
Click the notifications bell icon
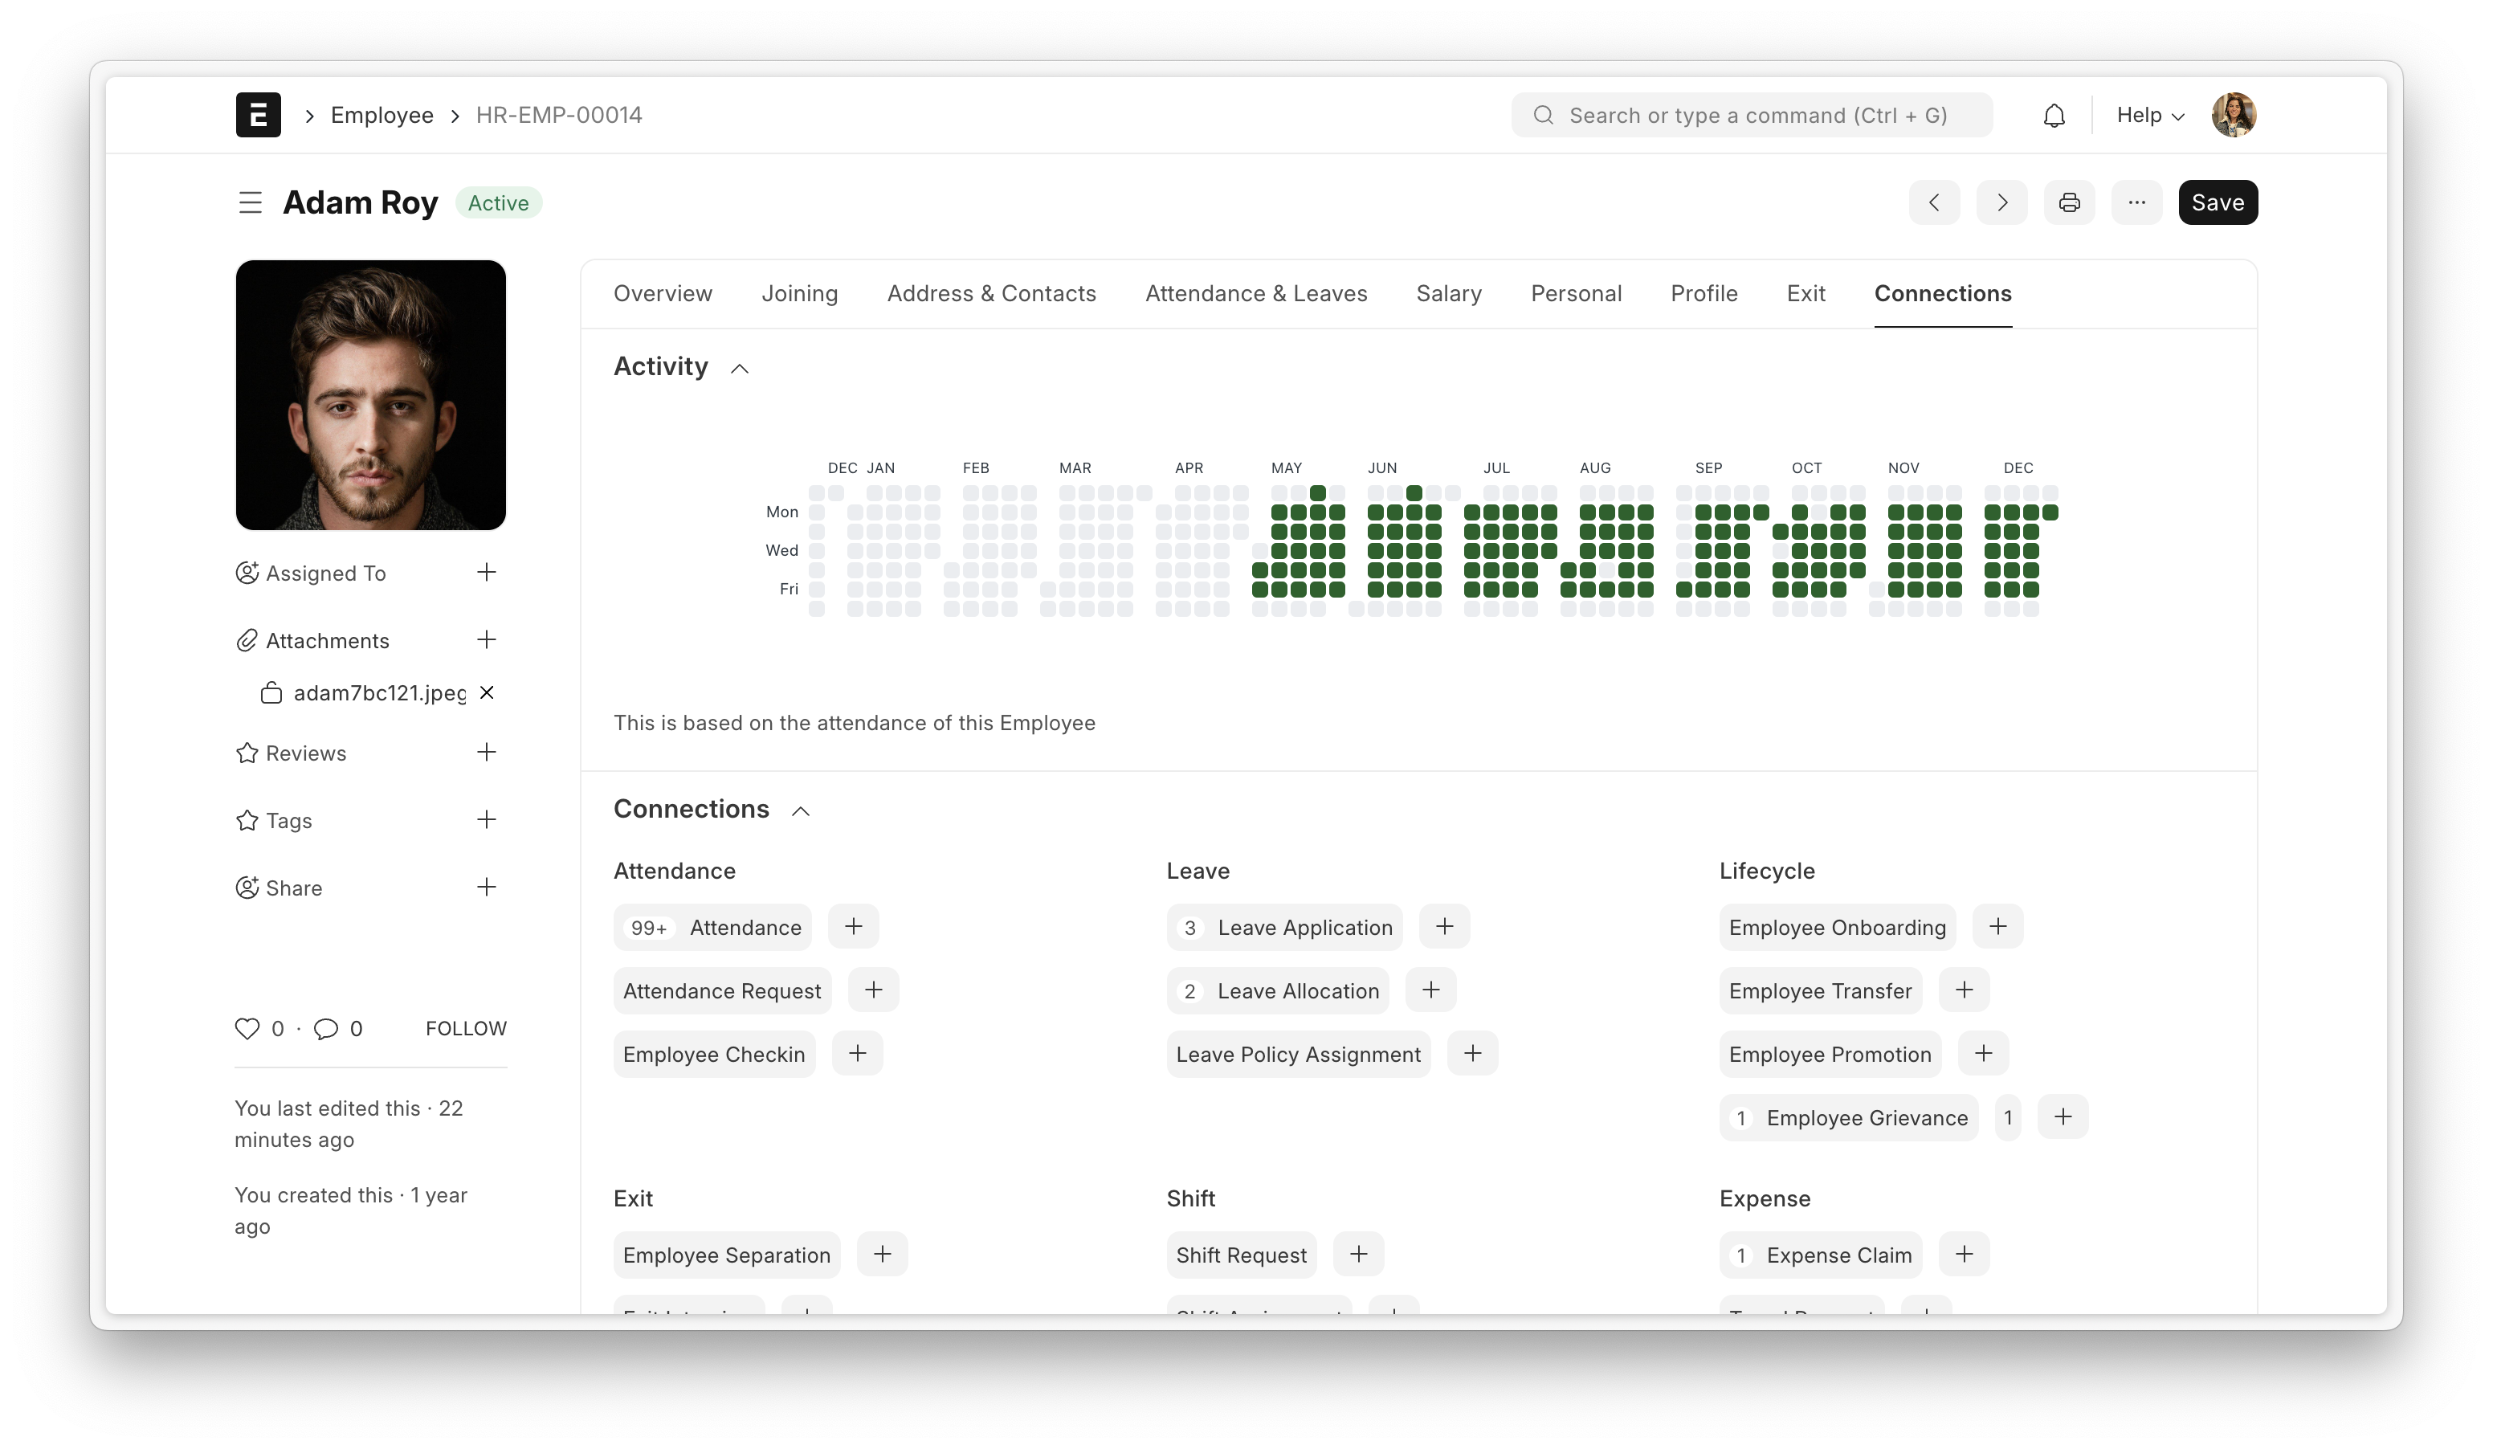(2054, 116)
